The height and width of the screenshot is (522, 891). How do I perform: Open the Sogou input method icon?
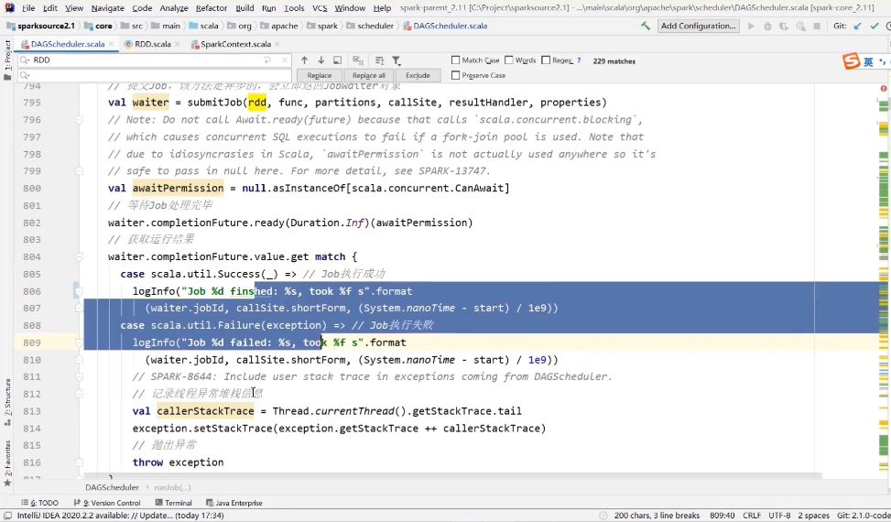tap(852, 61)
